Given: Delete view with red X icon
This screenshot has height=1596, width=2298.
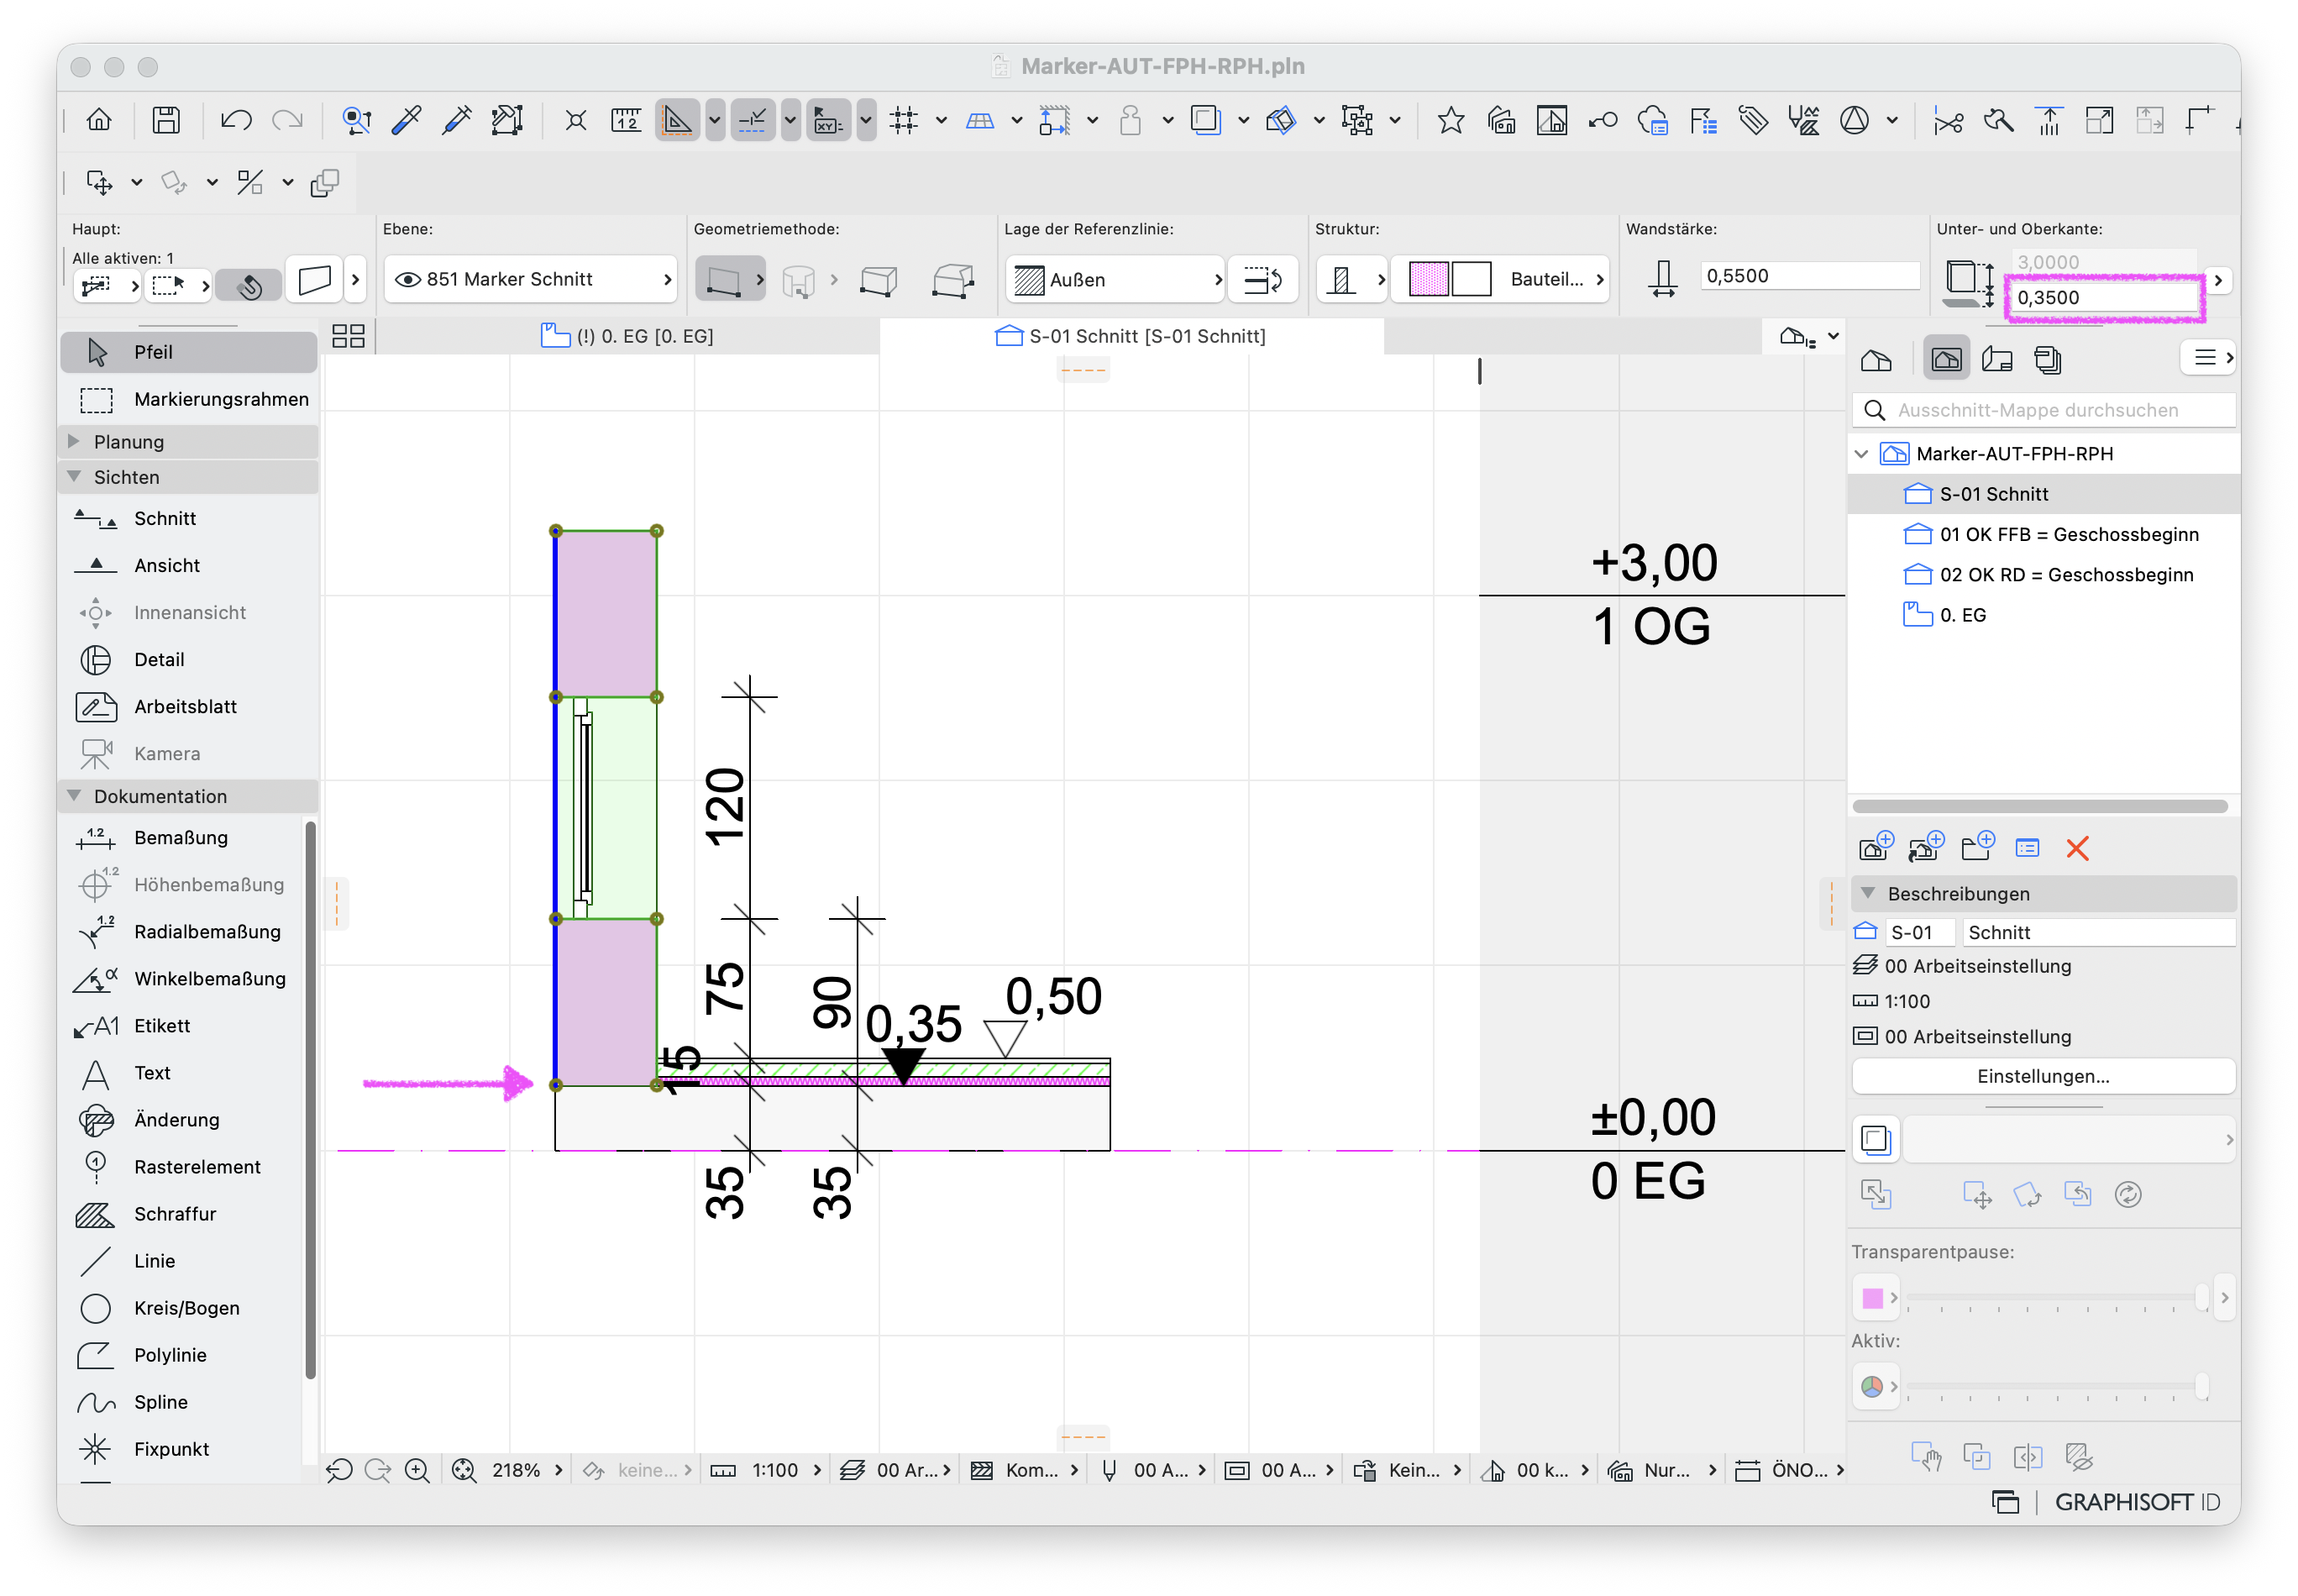Looking at the screenshot, I should click(x=2077, y=848).
